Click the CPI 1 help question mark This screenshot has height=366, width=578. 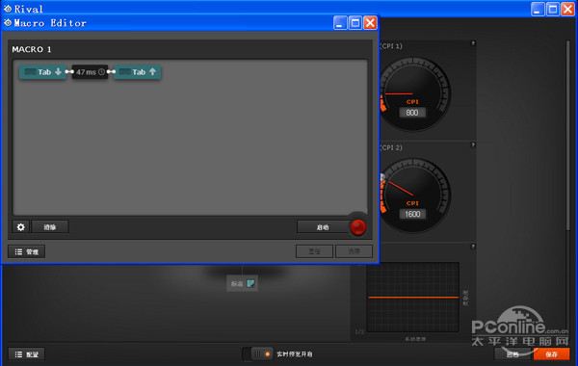473,43
